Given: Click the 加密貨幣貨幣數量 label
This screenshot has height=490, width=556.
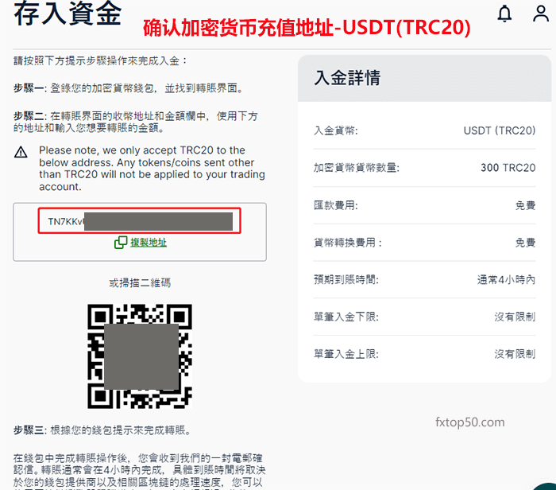Looking at the screenshot, I should [357, 168].
